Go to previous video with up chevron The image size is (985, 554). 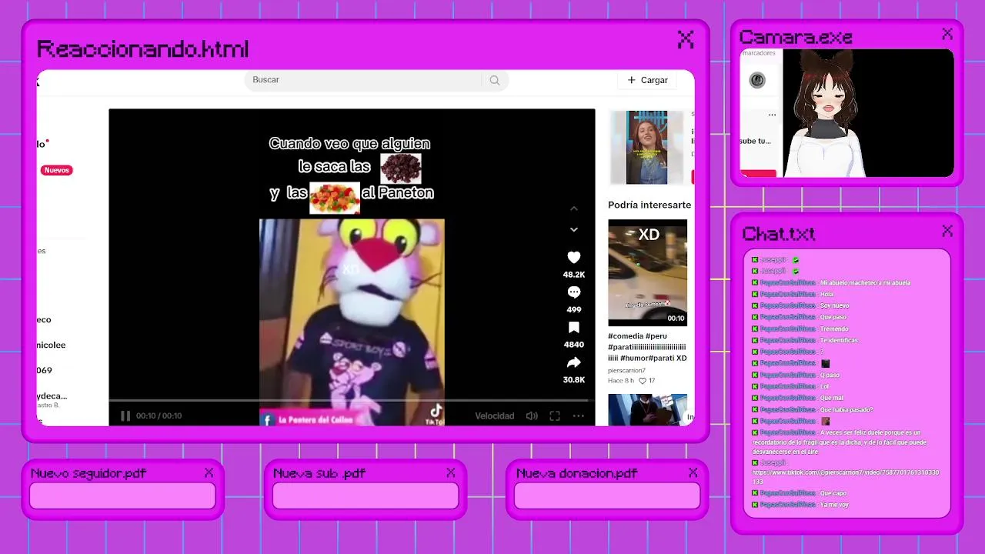(x=573, y=209)
